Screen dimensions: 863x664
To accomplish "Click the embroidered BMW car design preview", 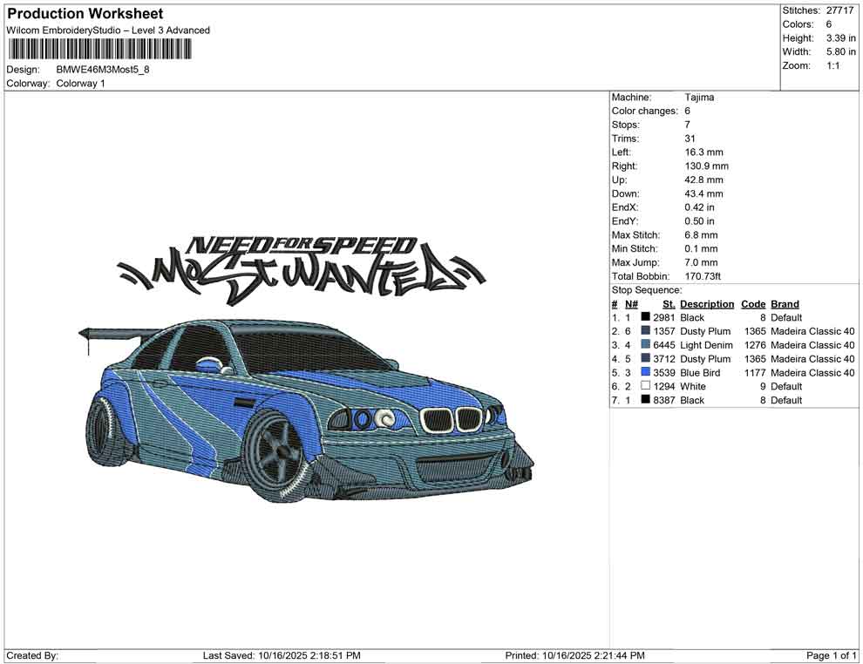I will click(306, 410).
